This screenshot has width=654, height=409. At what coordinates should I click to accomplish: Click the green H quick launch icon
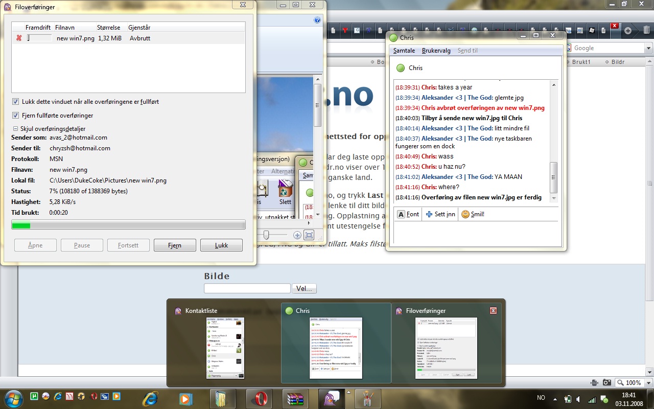(x=35, y=396)
